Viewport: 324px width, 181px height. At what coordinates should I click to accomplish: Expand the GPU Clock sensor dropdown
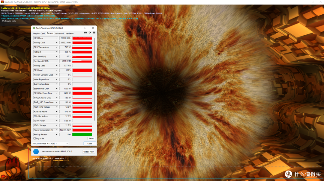tap(57, 38)
